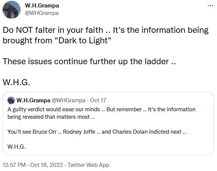
Task: Open the three-dot more options menu
Action: [x=210, y=6]
